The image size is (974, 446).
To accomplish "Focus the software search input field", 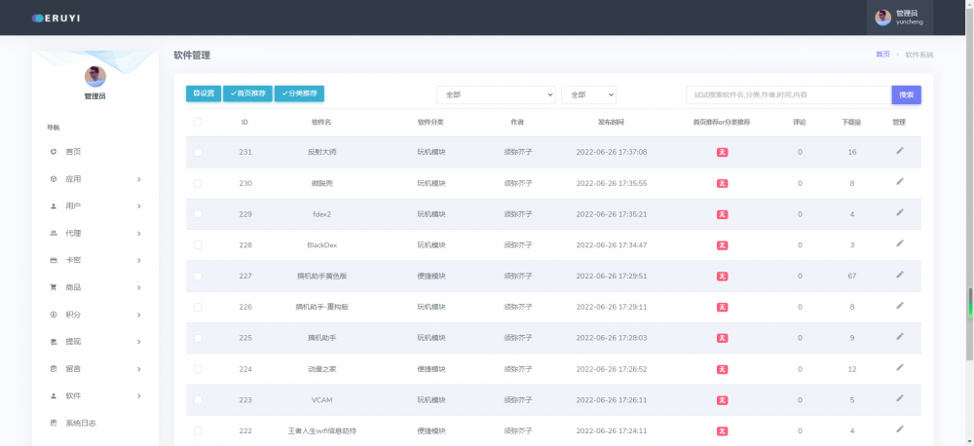I will (x=788, y=94).
